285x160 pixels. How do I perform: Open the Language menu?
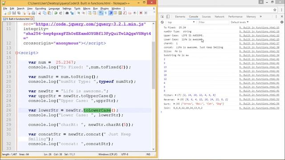coord(54,8)
